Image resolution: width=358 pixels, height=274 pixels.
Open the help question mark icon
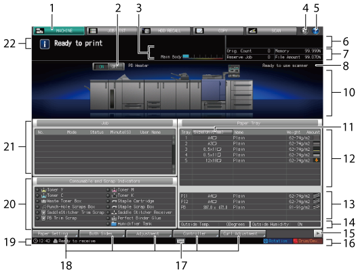click(315, 30)
